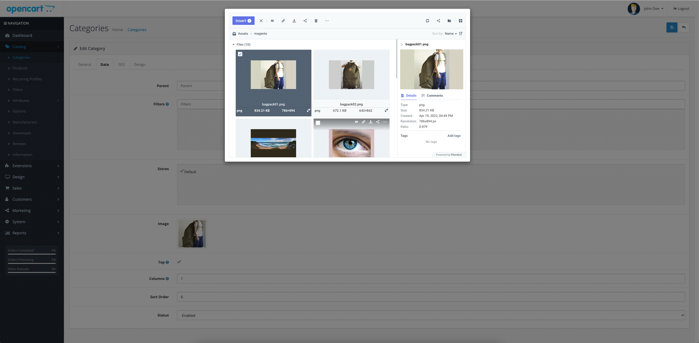Open the variants icon on the bagpack01.png card
Viewport: 699px width, 343px height.
[308, 110]
